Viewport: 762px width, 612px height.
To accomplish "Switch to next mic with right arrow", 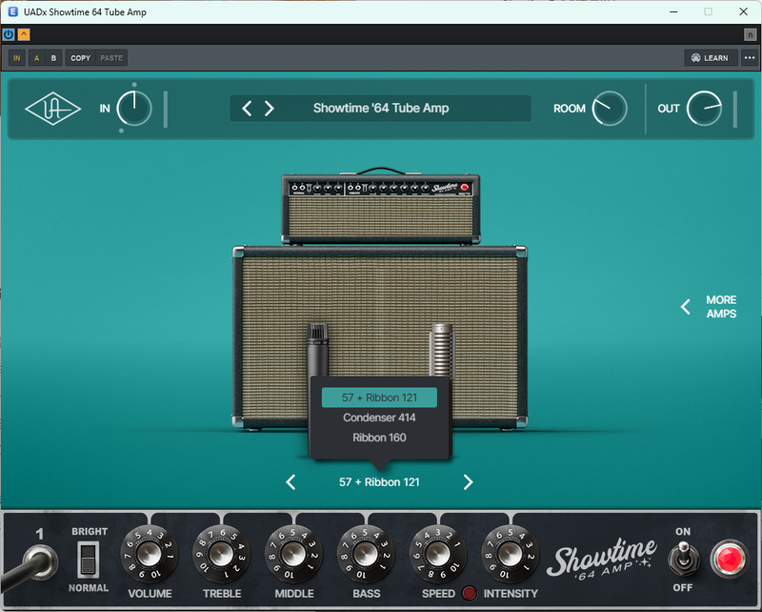I will (x=468, y=482).
